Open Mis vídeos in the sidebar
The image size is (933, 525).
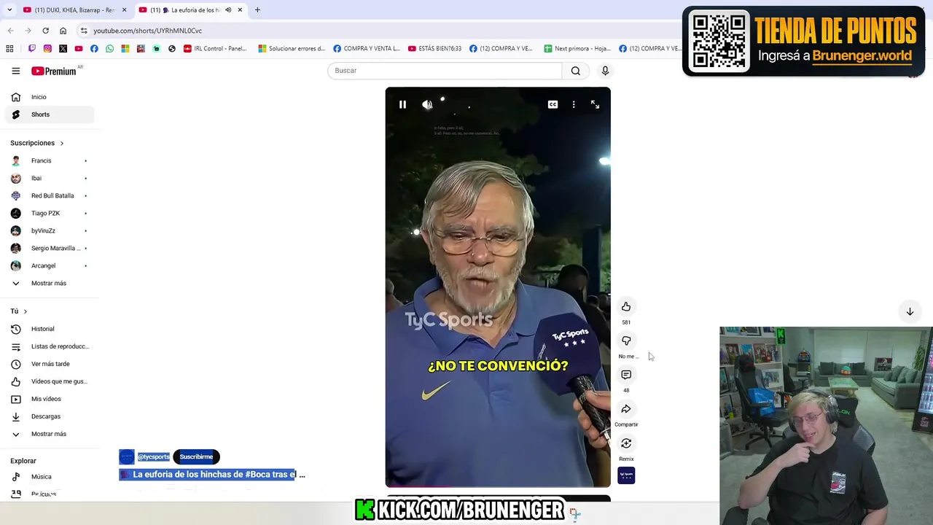pyautogui.click(x=50, y=399)
